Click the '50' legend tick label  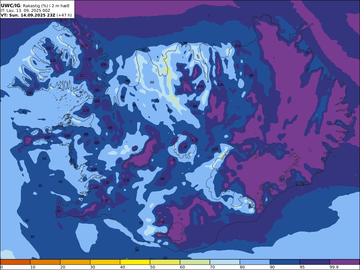coord(152,267)
